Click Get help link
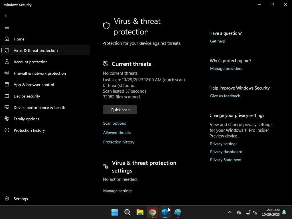The image size is (292, 219). click(x=218, y=41)
